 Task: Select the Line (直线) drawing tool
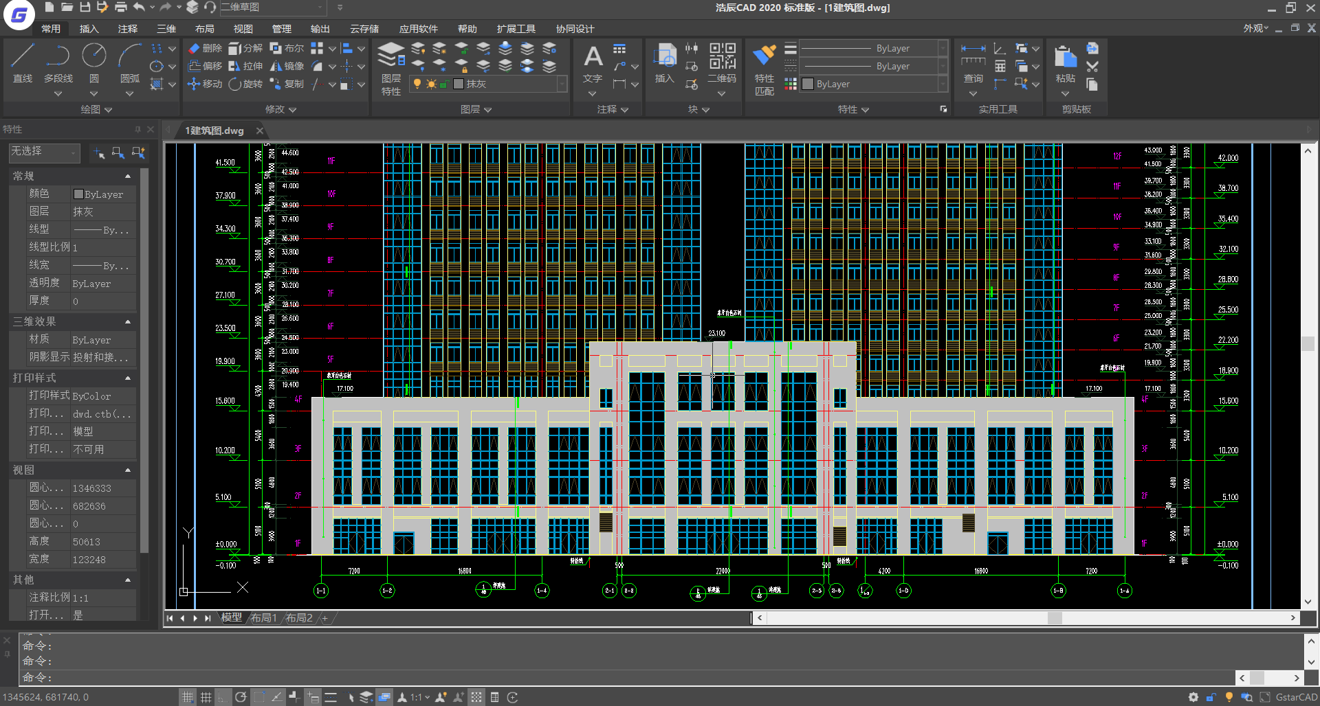(23, 62)
